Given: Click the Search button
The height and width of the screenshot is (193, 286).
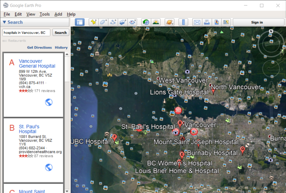Looking at the screenshot, I should pyautogui.click(x=60, y=32).
